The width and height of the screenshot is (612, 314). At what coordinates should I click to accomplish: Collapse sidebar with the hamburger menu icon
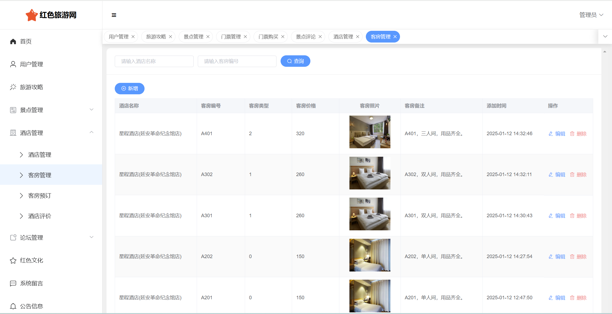[x=114, y=15]
